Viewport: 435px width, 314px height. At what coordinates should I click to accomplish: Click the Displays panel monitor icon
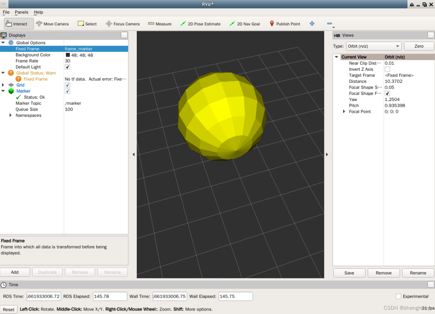(x=4, y=35)
